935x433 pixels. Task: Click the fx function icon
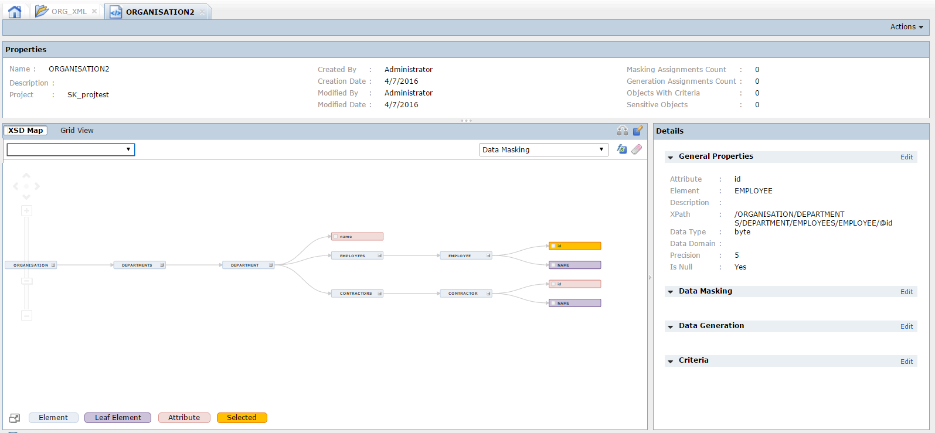tap(622, 149)
